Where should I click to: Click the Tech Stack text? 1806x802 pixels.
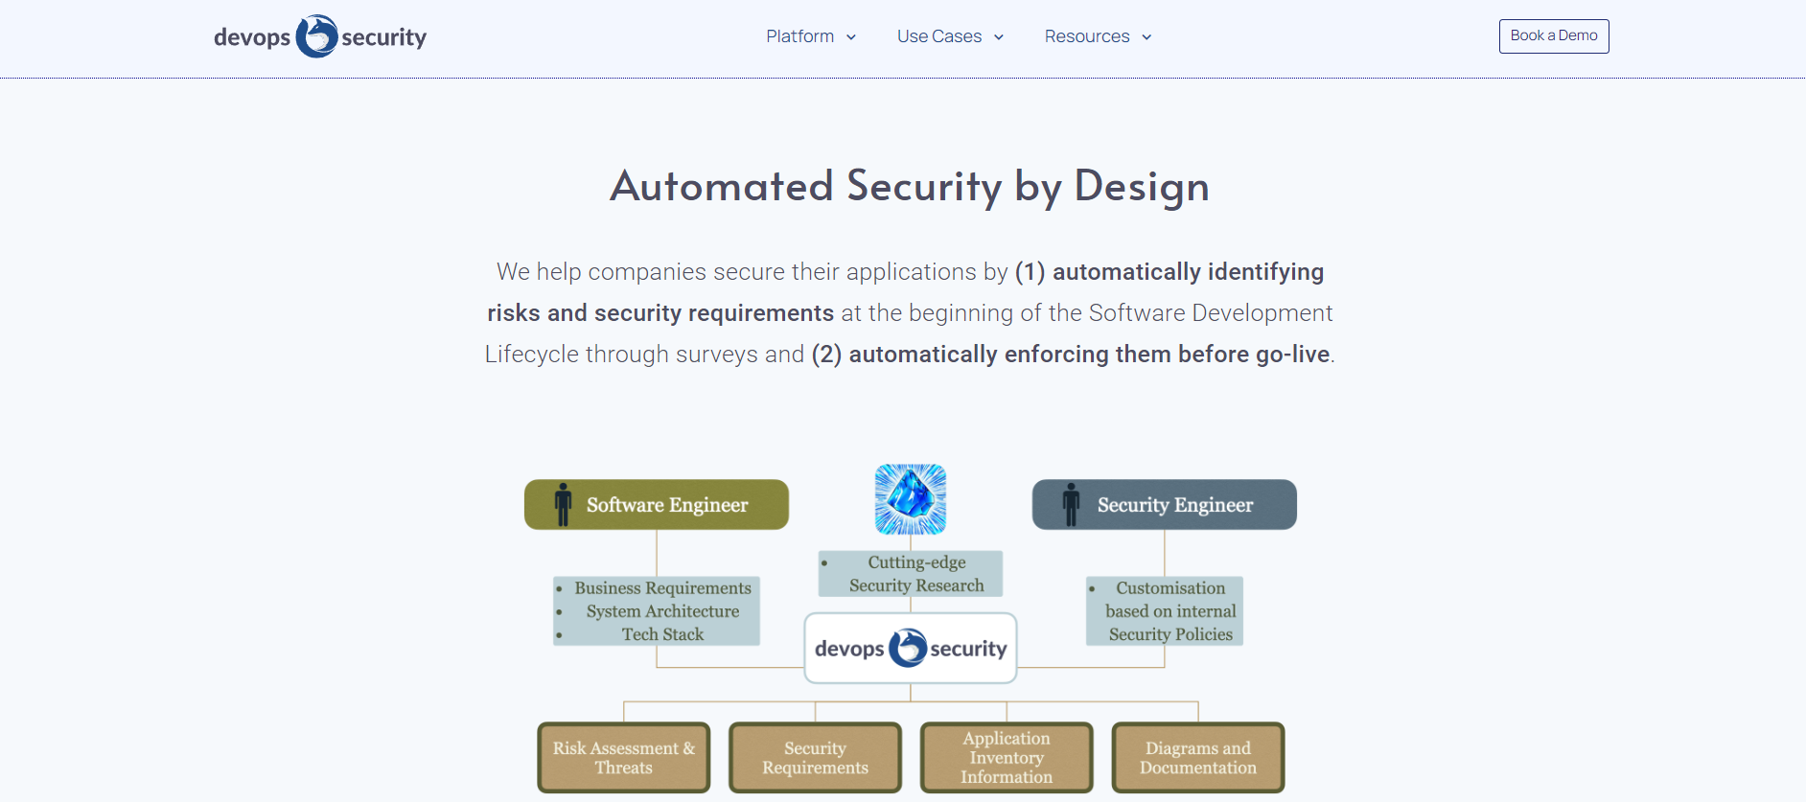663,634
